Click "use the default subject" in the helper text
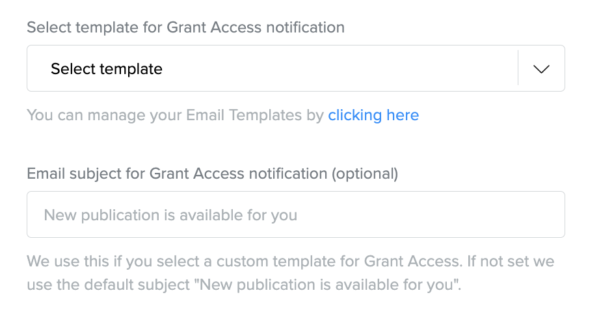Viewport: 614px width, 334px height. 106,285
